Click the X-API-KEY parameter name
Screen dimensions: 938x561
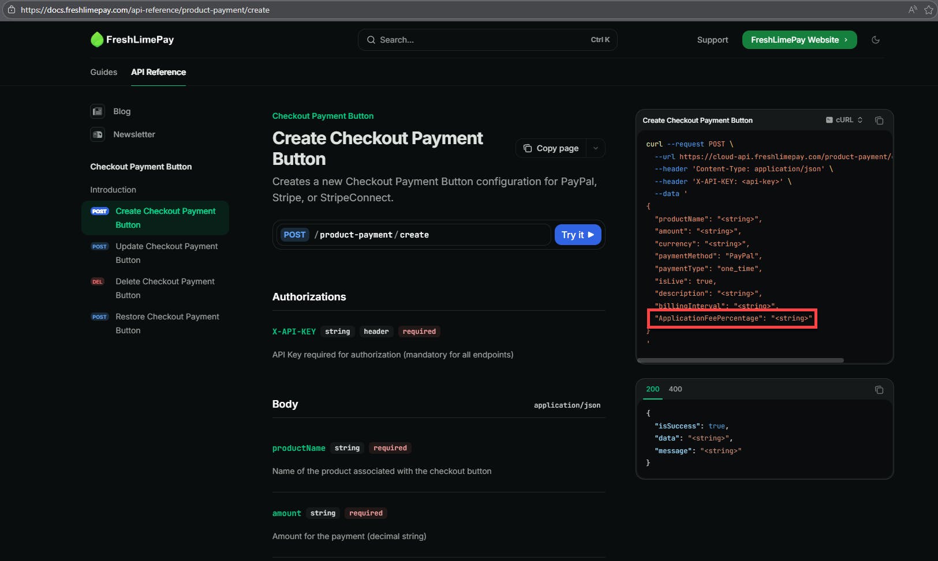(x=294, y=332)
